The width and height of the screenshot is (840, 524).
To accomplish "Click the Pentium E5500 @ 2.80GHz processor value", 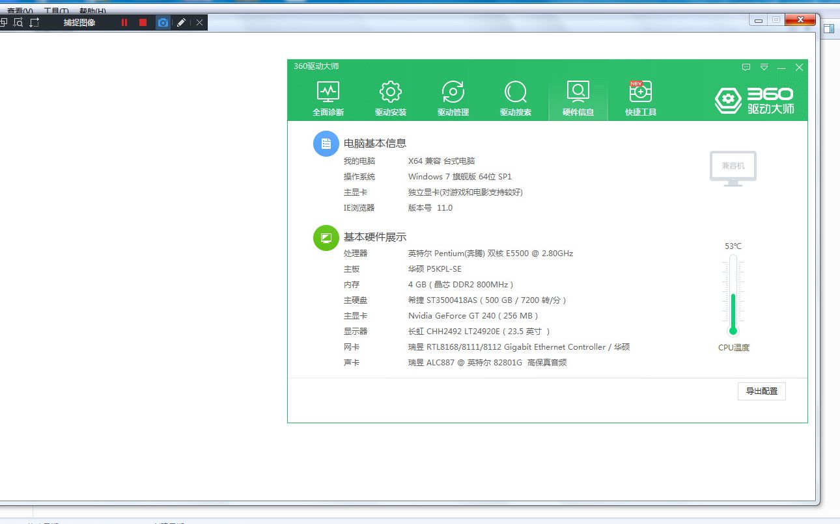I will [490, 254].
